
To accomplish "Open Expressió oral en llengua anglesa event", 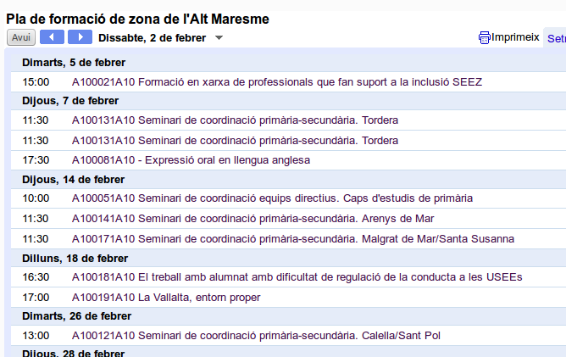I will [191, 159].
